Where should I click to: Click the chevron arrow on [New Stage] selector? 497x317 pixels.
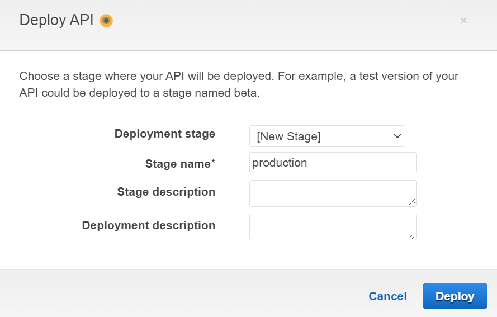click(x=397, y=136)
